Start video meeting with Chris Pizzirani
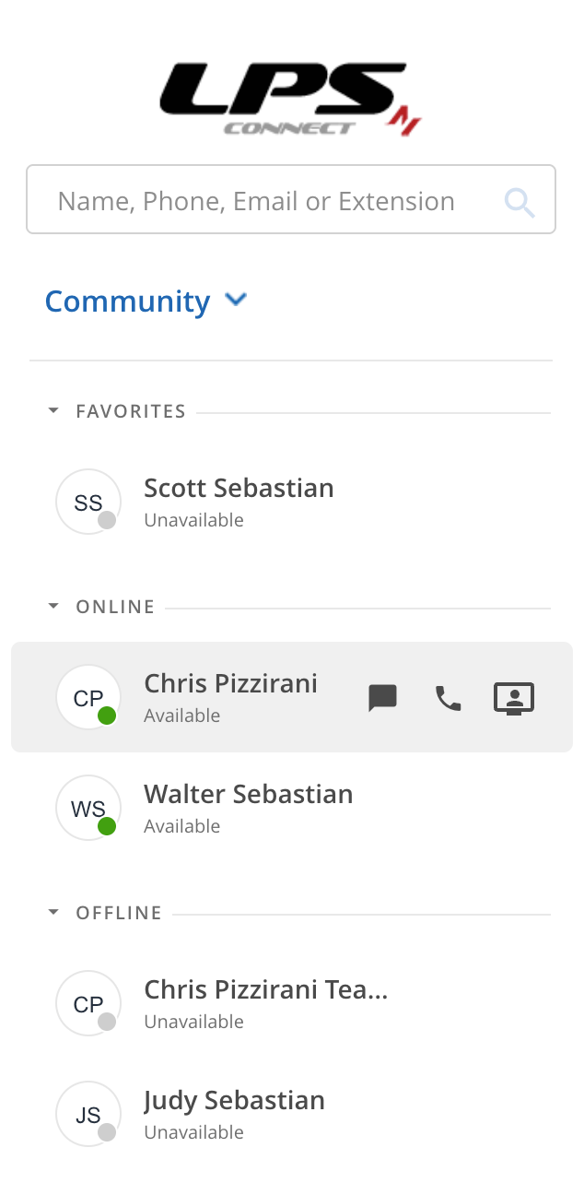This screenshot has height=1183, width=584. tap(514, 698)
